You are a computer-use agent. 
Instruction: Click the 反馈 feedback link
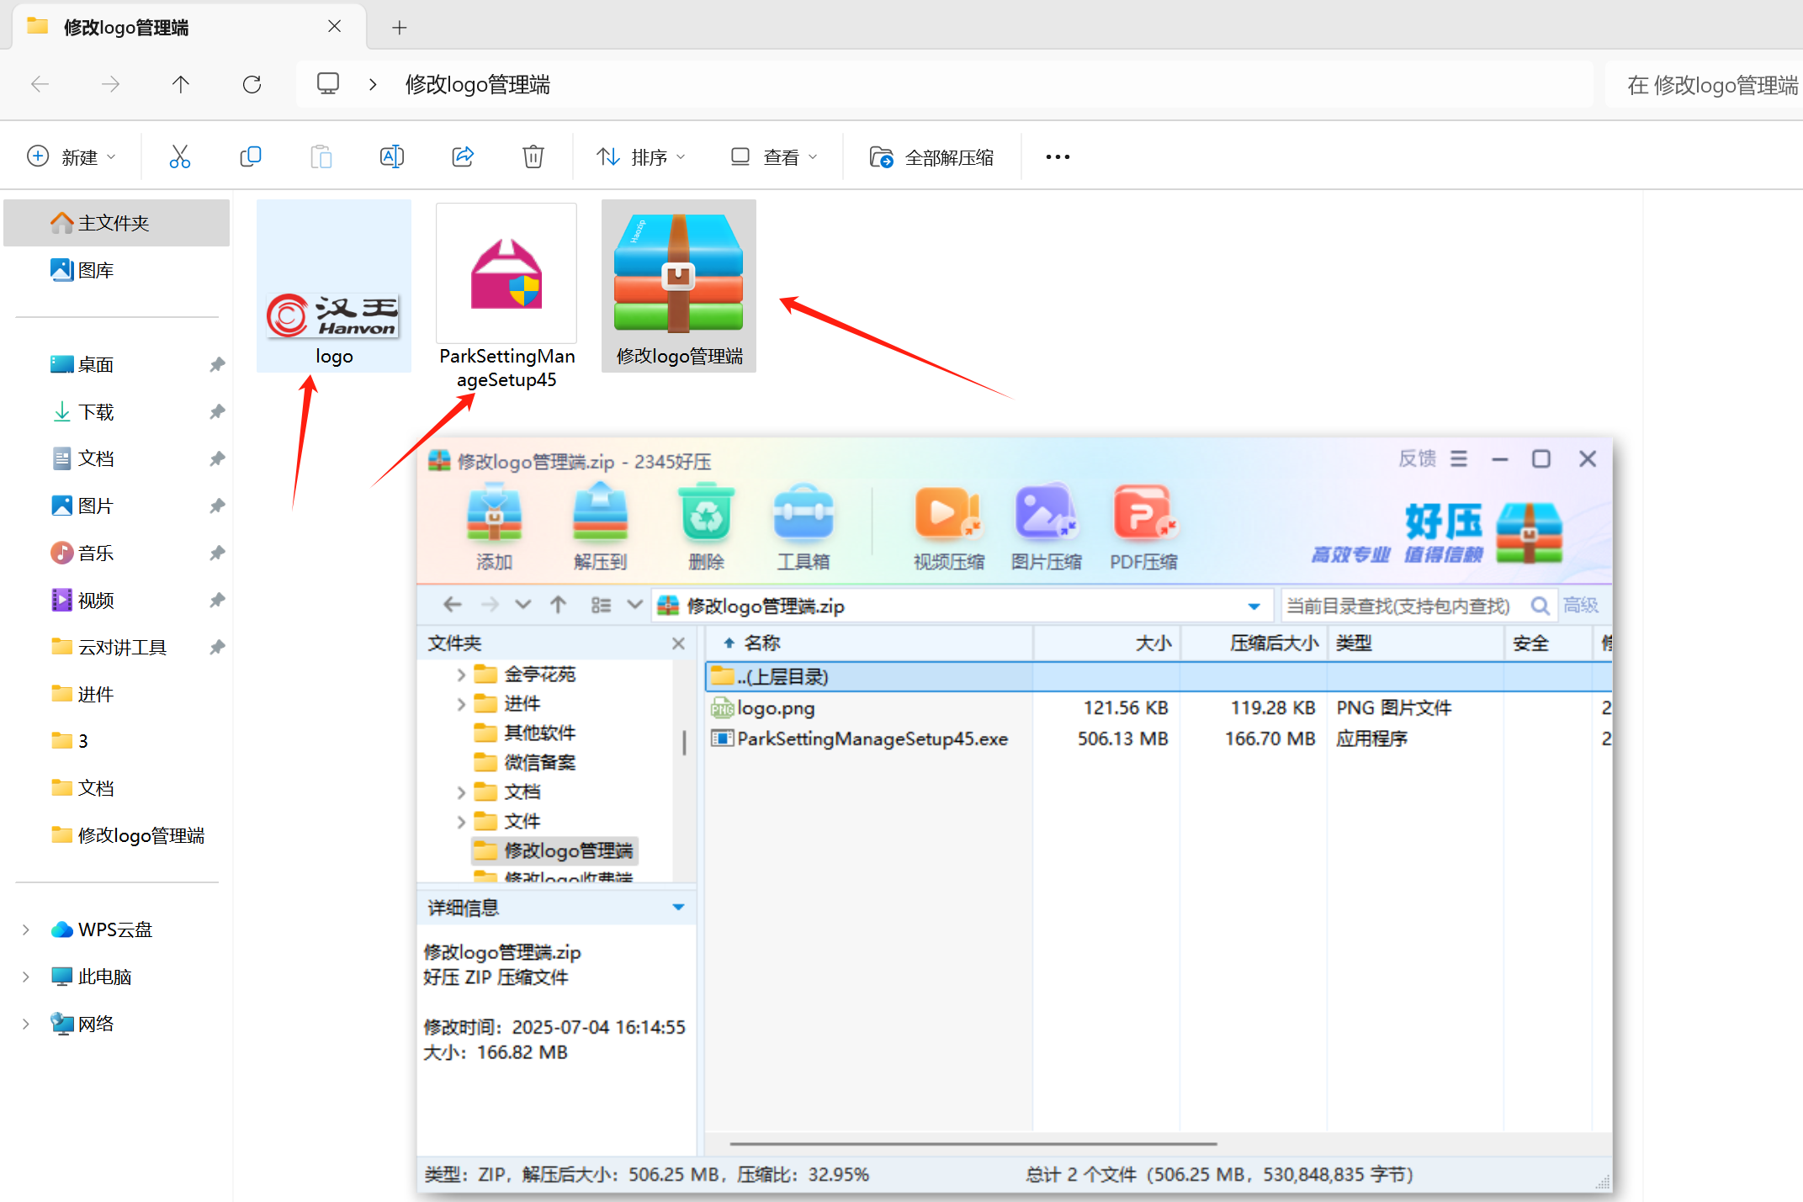[1418, 458]
